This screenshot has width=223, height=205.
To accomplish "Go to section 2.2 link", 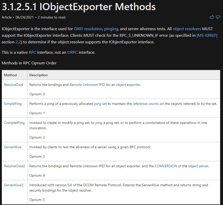I will 18,42.
